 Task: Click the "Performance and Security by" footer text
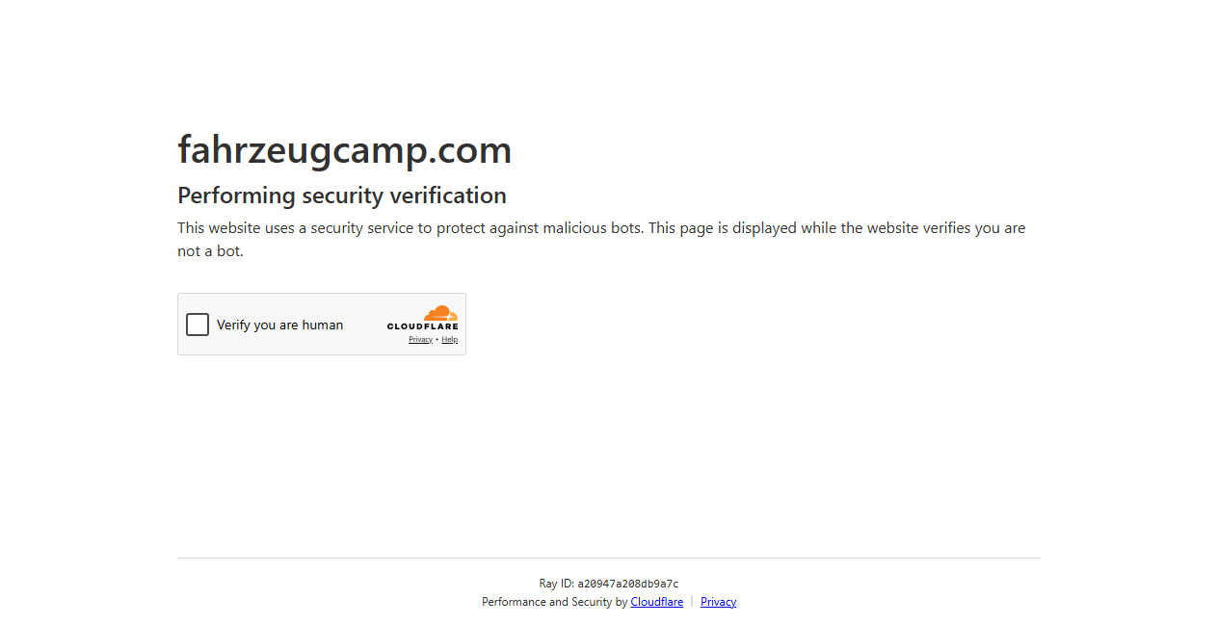pyautogui.click(x=555, y=602)
